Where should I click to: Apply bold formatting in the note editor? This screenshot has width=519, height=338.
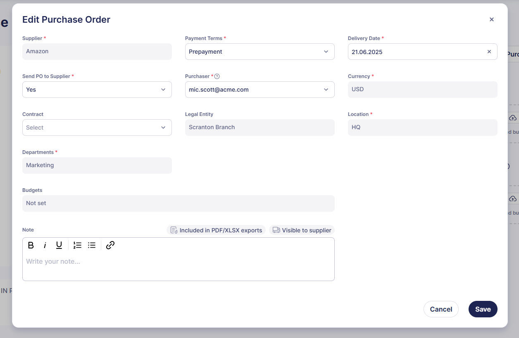coord(31,245)
